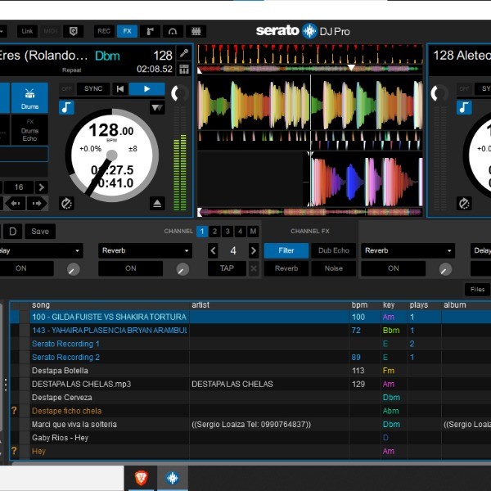Screen dimensions: 491x491
Task: Select the track Destapa Botella
Action: point(60,371)
